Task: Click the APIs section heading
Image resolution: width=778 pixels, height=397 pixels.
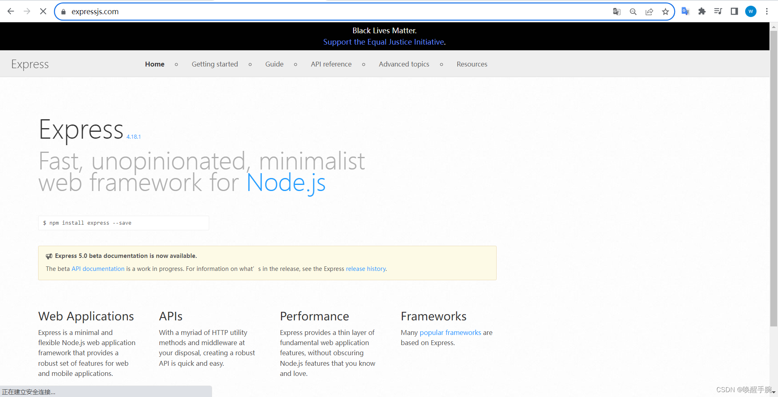Action: [x=171, y=316]
